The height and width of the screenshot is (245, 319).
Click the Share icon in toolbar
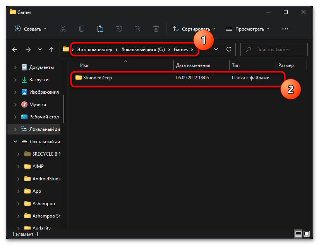point(137,29)
